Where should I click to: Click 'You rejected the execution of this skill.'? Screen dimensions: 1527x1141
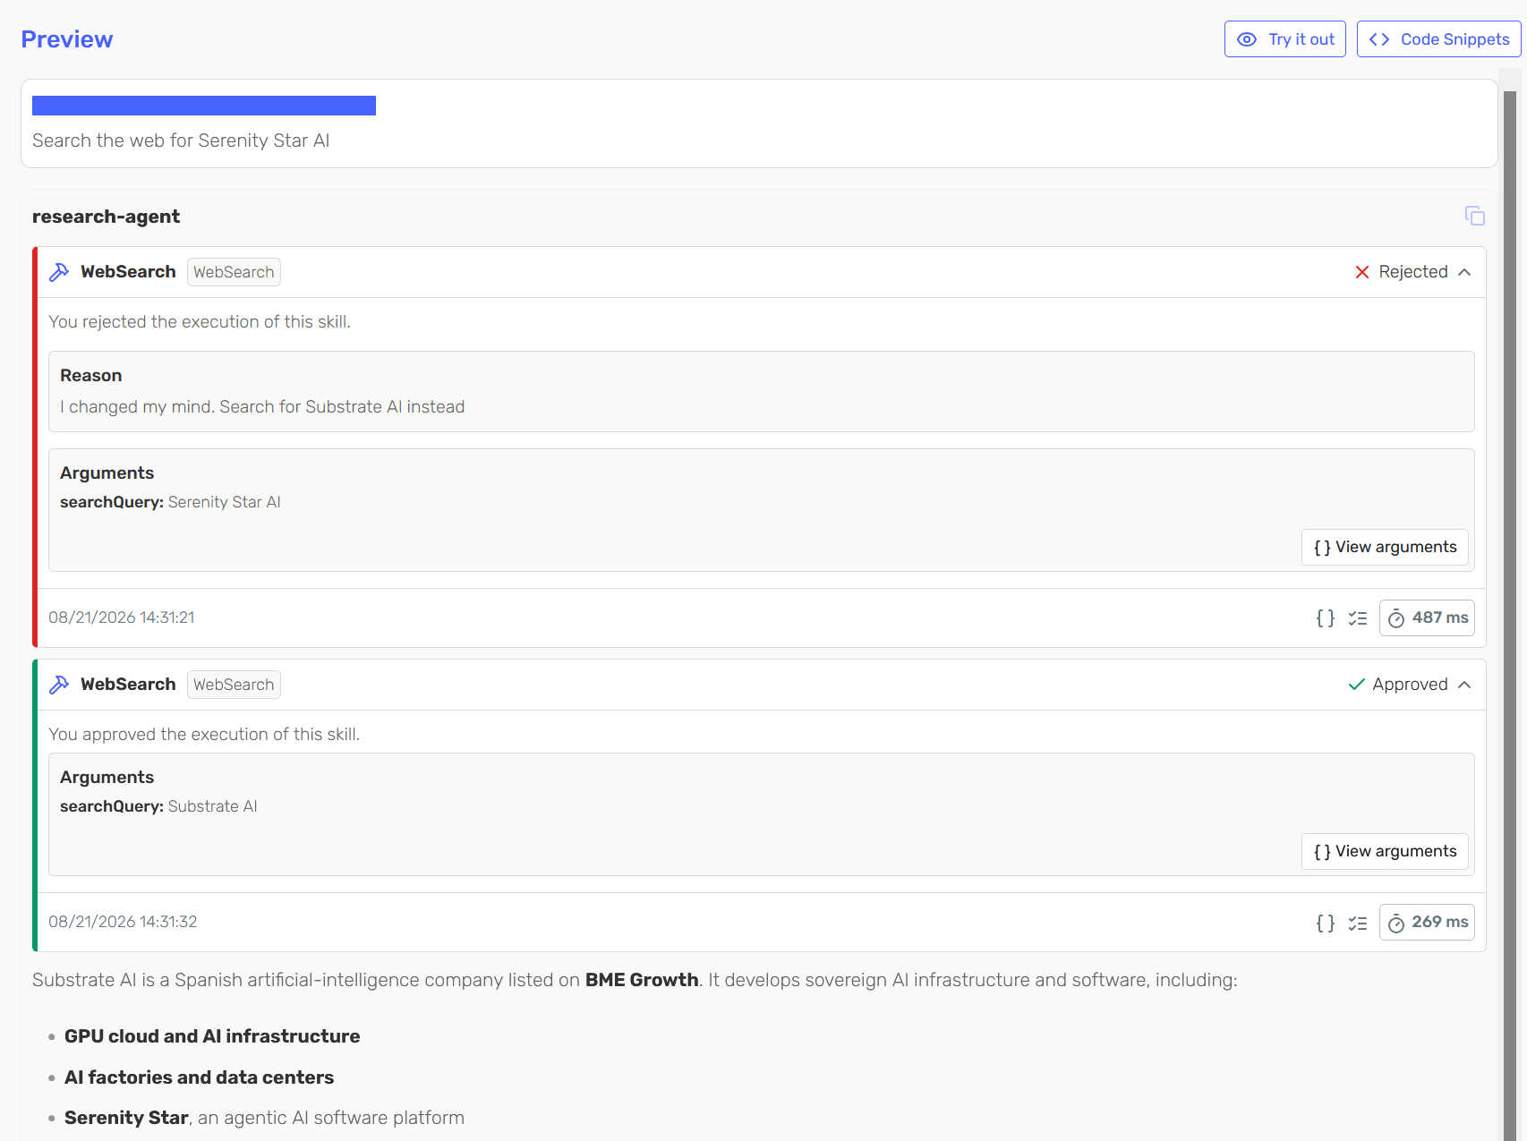click(x=200, y=321)
